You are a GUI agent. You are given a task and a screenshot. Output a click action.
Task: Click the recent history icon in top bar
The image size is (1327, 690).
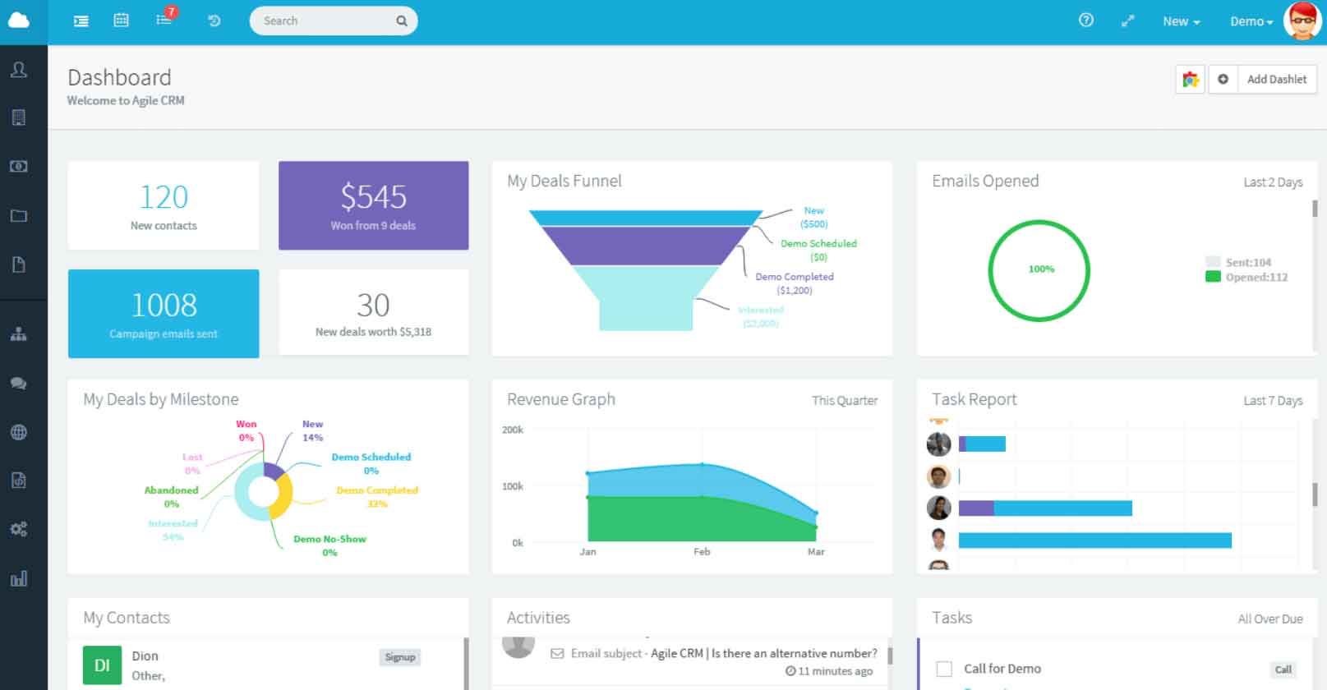pyautogui.click(x=214, y=21)
